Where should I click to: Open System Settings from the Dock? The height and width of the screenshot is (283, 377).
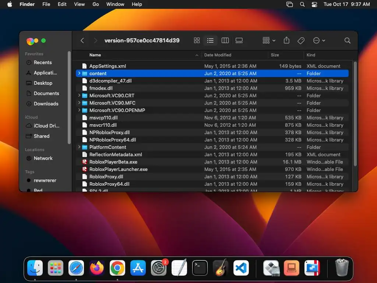click(x=159, y=268)
